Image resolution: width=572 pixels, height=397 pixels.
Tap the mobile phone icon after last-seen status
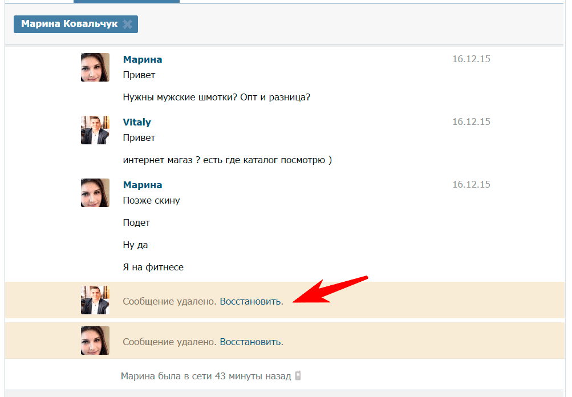[x=297, y=376]
